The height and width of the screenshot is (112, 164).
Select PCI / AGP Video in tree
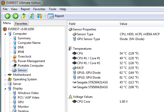[x=28, y=98]
